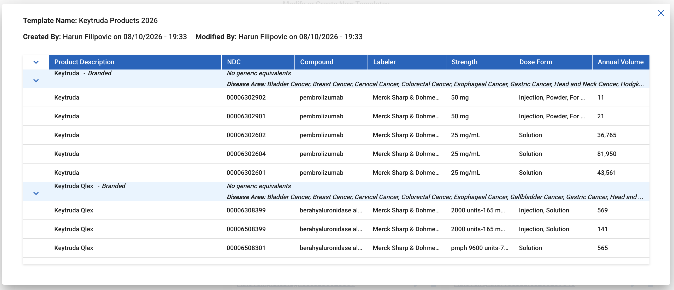Click 'Keytruda Qlex - Branded' group title
The height and width of the screenshot is (290, 674).
90,186
